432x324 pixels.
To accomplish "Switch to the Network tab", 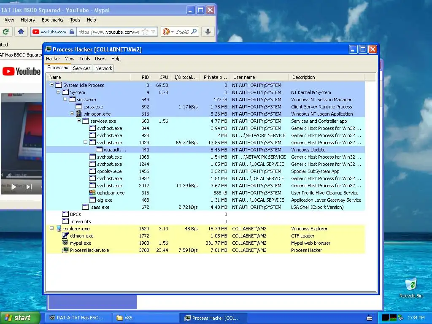I will pos(104,68).
